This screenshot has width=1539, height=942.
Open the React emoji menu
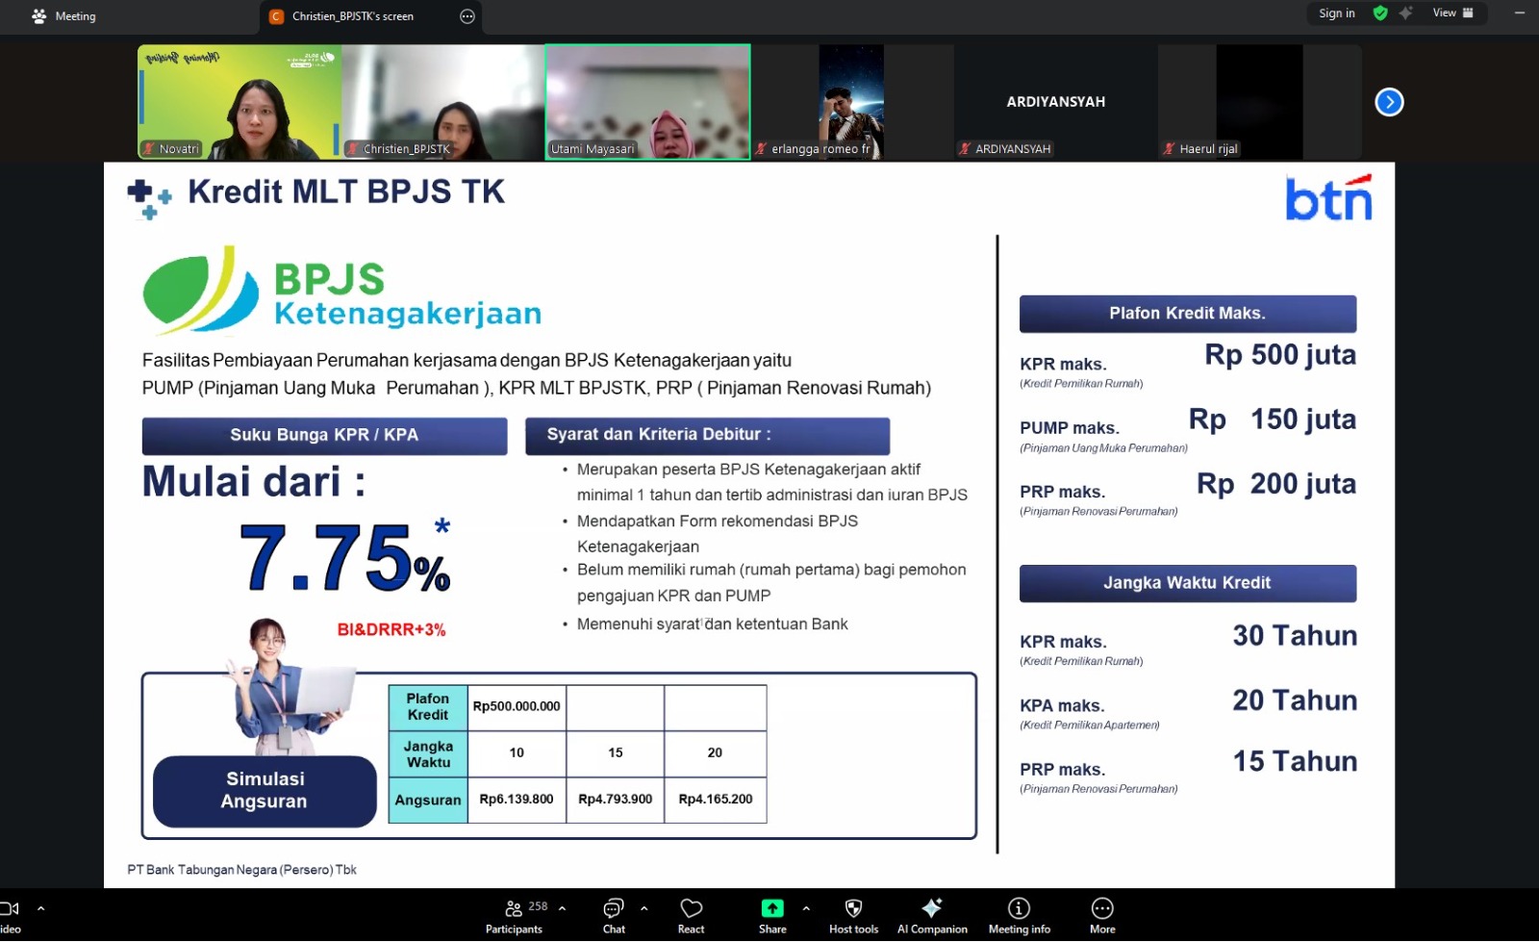point(691,915)
